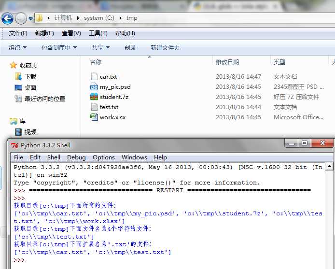Click the test.txt file icon

pyautogui.click(x=94, y=107)
